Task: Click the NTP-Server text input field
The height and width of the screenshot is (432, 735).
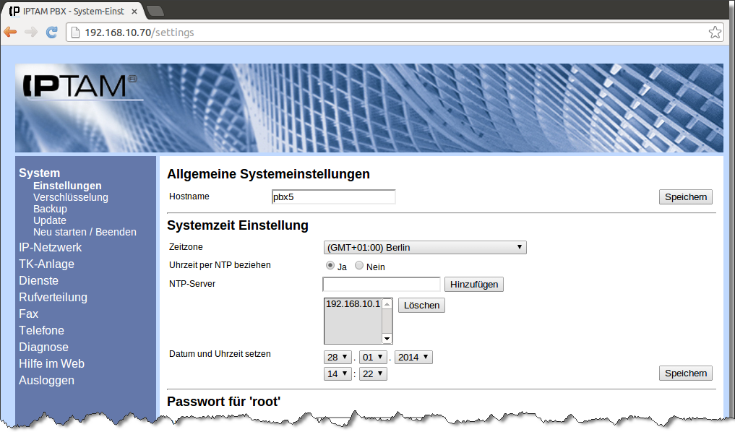Action: tap(381, 285)
